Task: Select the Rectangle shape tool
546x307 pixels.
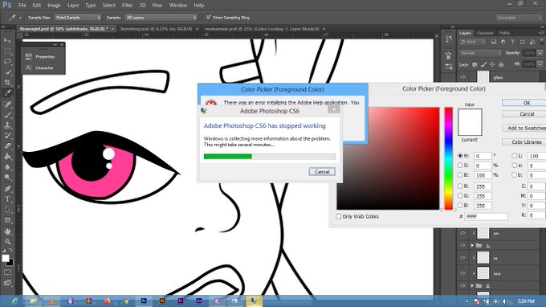Action: 7,220
